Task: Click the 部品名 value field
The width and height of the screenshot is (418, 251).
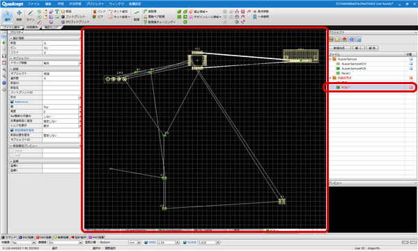Action: click(x=61, y=88)
